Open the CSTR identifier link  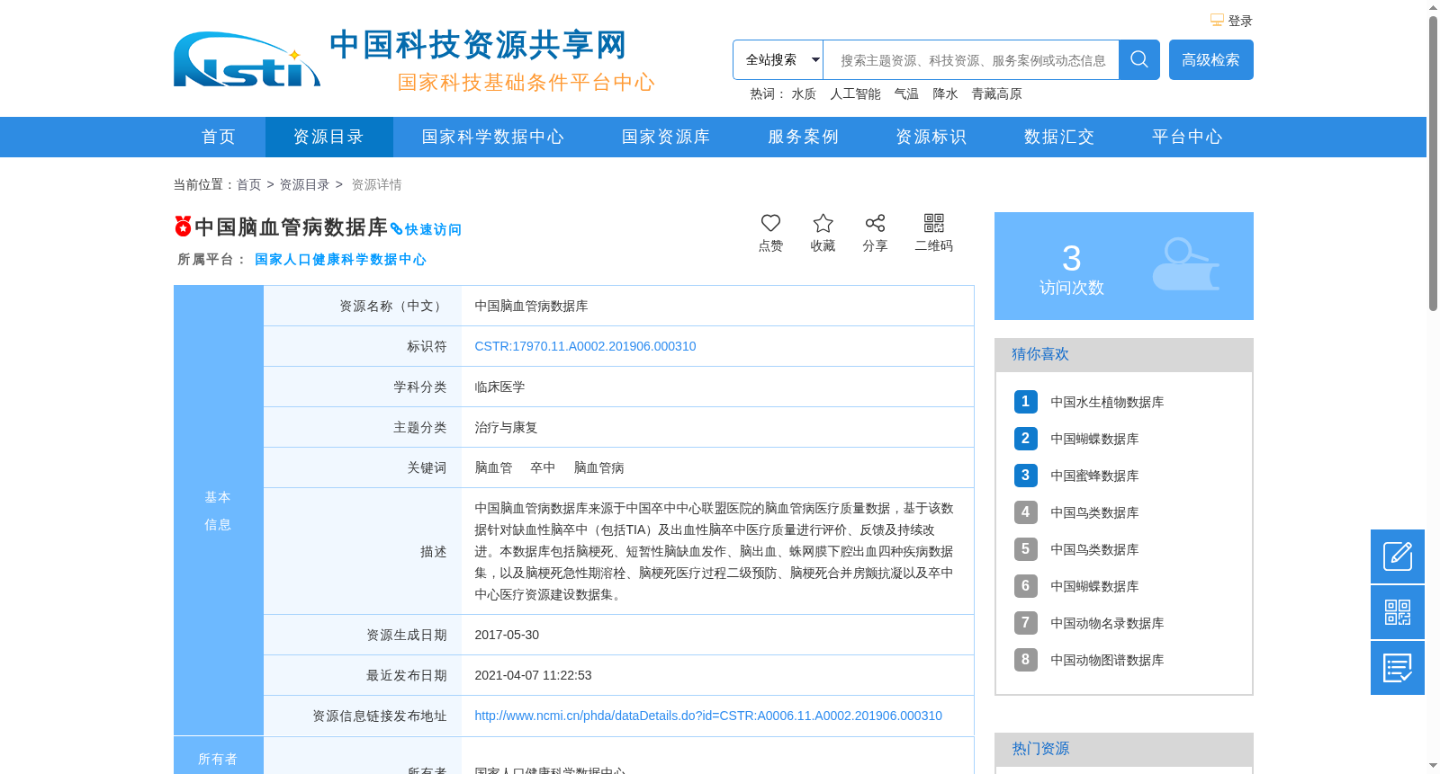pos(585,346)
